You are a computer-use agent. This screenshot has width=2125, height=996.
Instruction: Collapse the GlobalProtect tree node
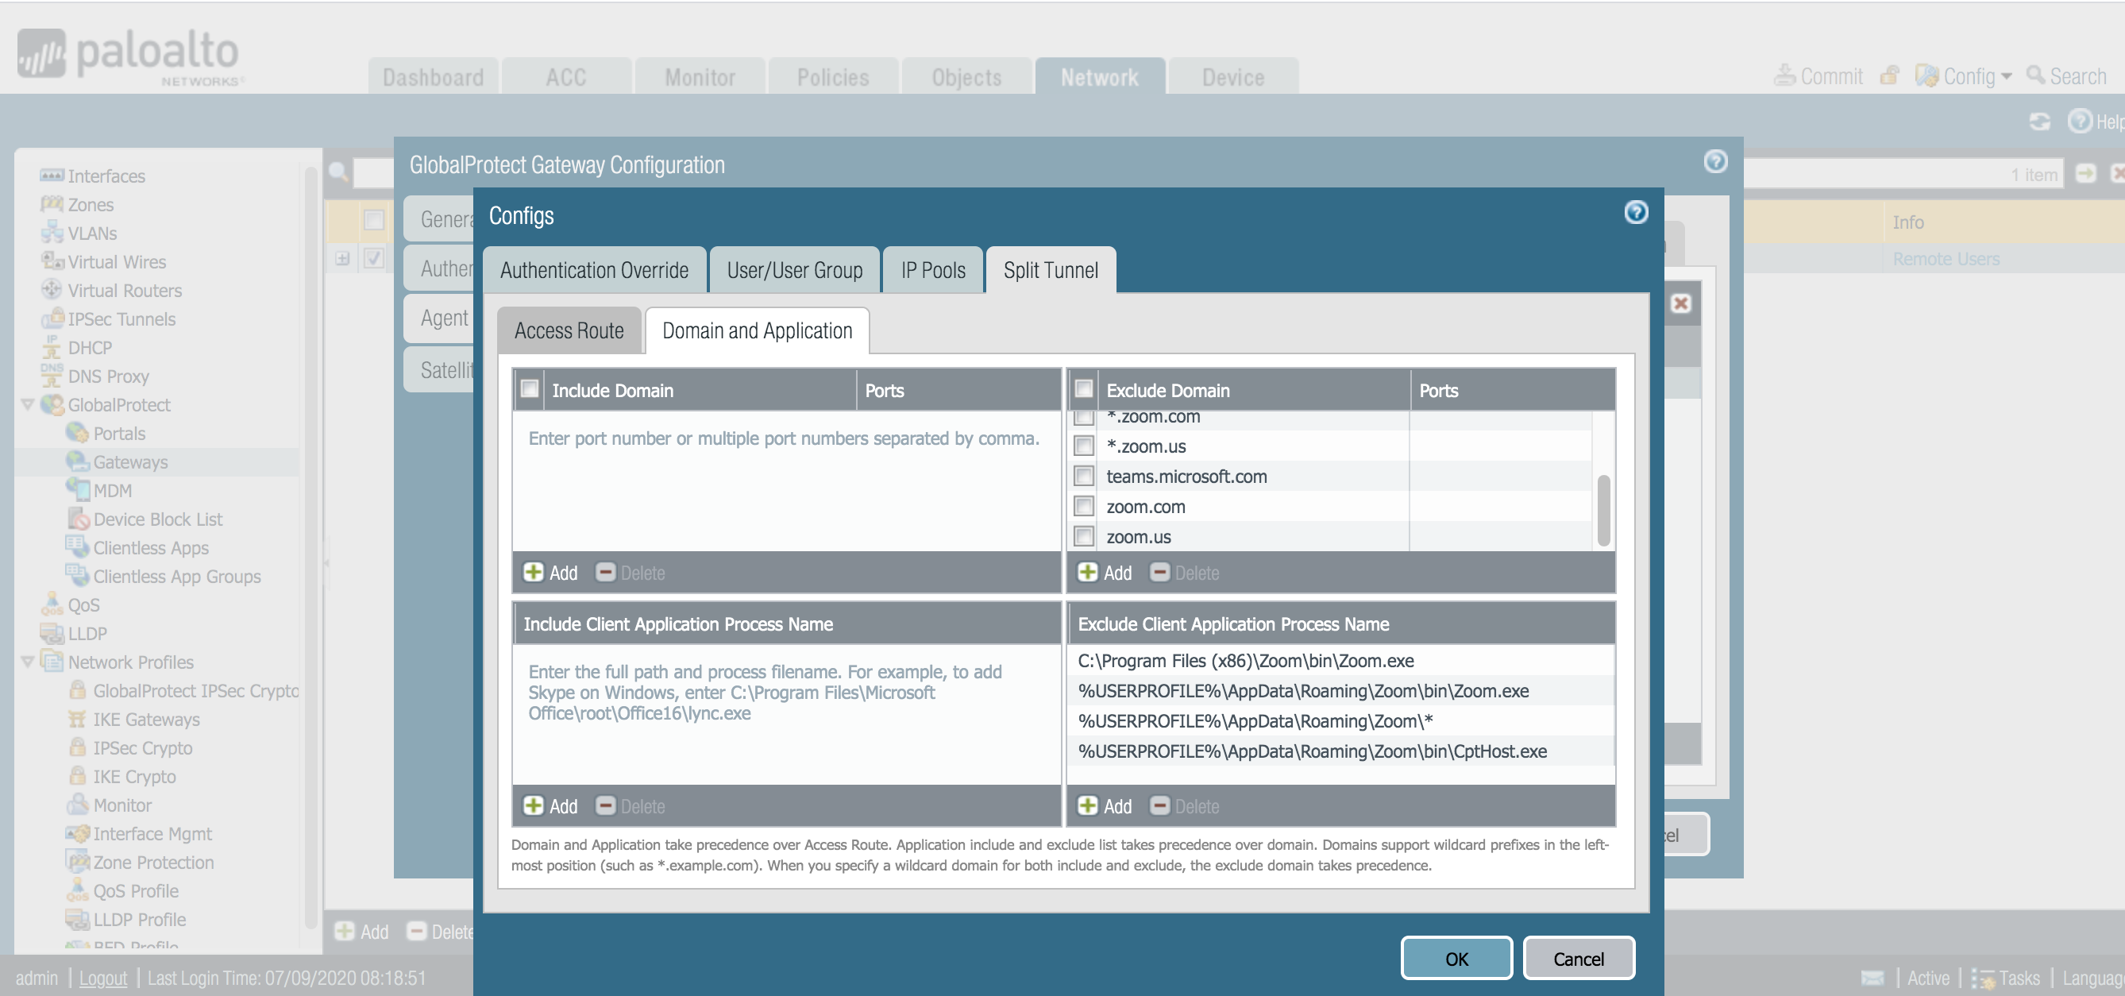tap(27, 404)
